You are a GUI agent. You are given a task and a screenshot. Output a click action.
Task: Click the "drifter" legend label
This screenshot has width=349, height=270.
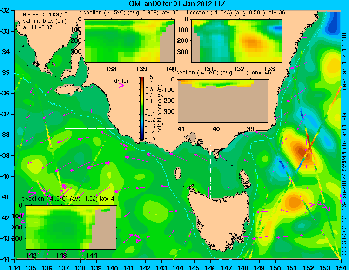(x=121, y=81)
